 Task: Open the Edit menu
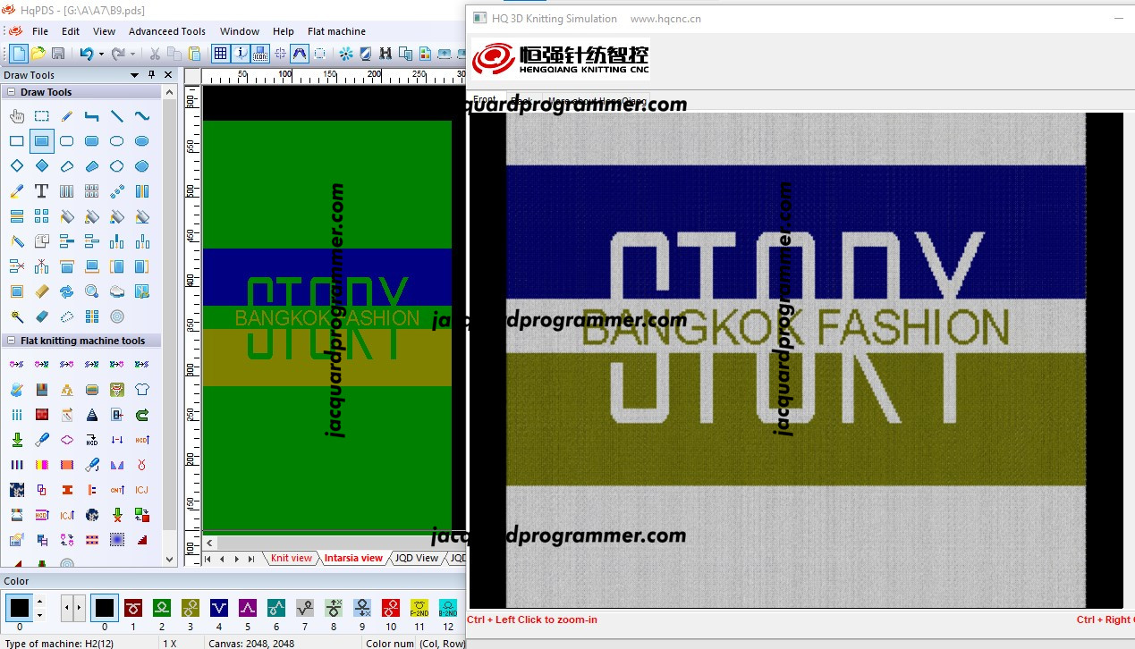coord(71,31)
